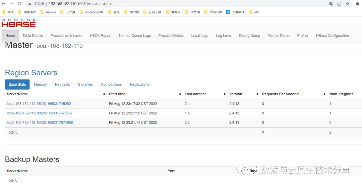Image resolution: width=362 pixels, height=186 pixels.
Task: Click the browser back arrow
Action: [3, 4]
